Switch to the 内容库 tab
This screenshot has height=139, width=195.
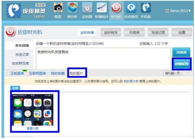point(134,33)
